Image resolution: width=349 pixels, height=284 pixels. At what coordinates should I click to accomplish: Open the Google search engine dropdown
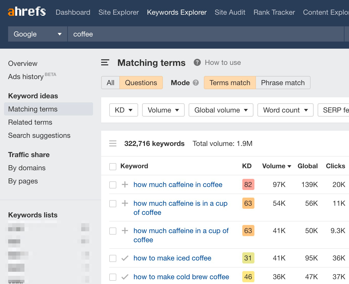37,34
